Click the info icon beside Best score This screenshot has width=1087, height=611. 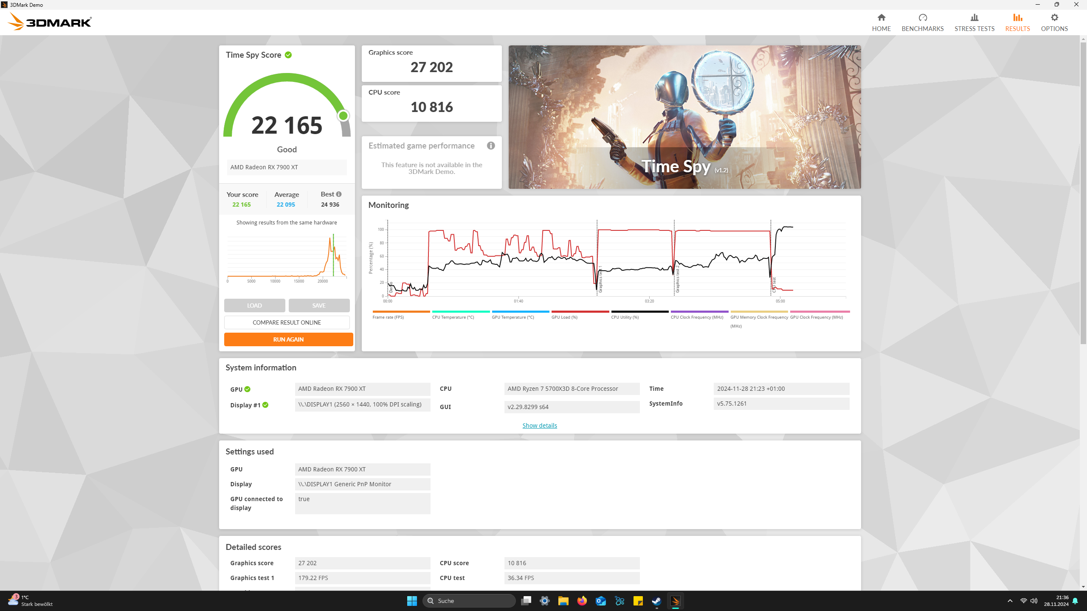[339, 194]
